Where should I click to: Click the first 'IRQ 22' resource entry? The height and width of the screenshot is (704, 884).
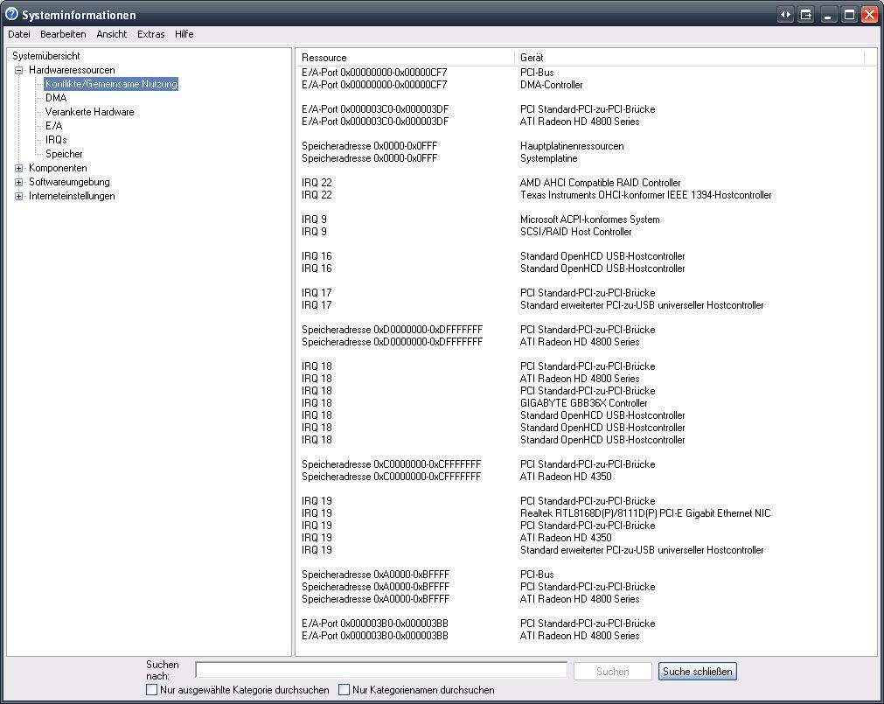[x=317, y=183]
